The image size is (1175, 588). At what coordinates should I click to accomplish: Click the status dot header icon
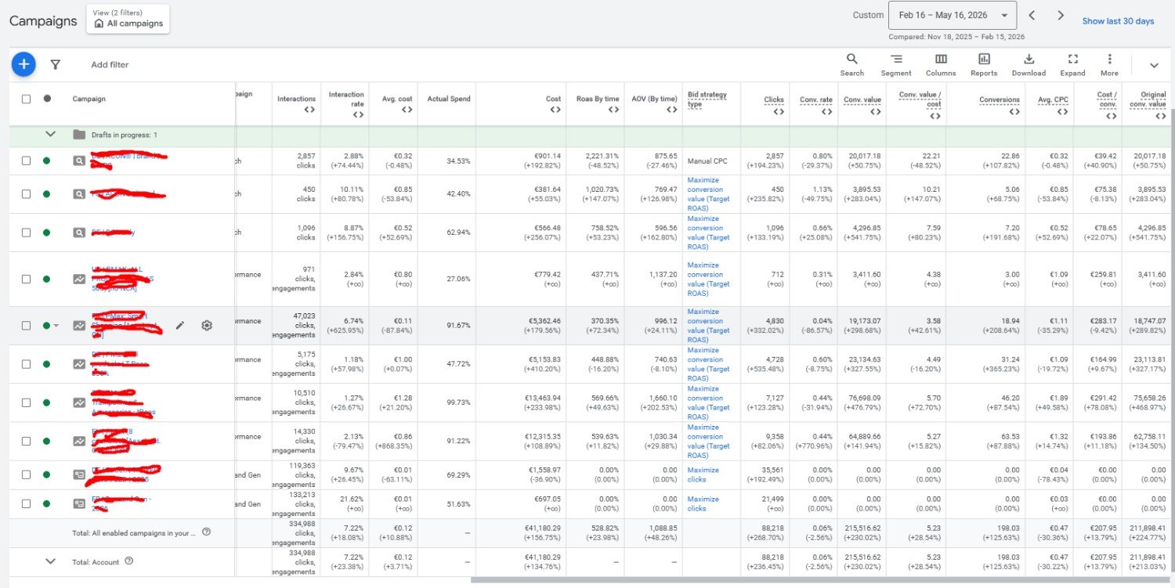[x=47, y=99]
